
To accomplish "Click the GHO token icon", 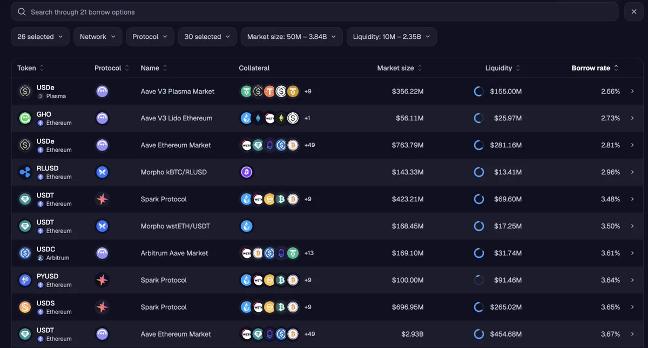I will click(x=25, y=118).
